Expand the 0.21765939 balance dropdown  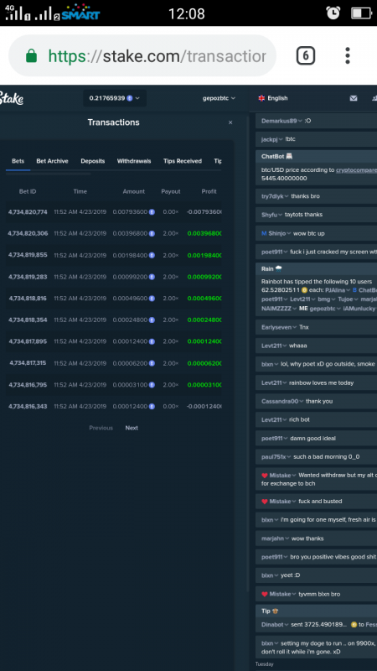[114, 98]
